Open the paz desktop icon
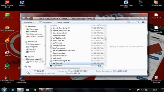 coord(141,3)
